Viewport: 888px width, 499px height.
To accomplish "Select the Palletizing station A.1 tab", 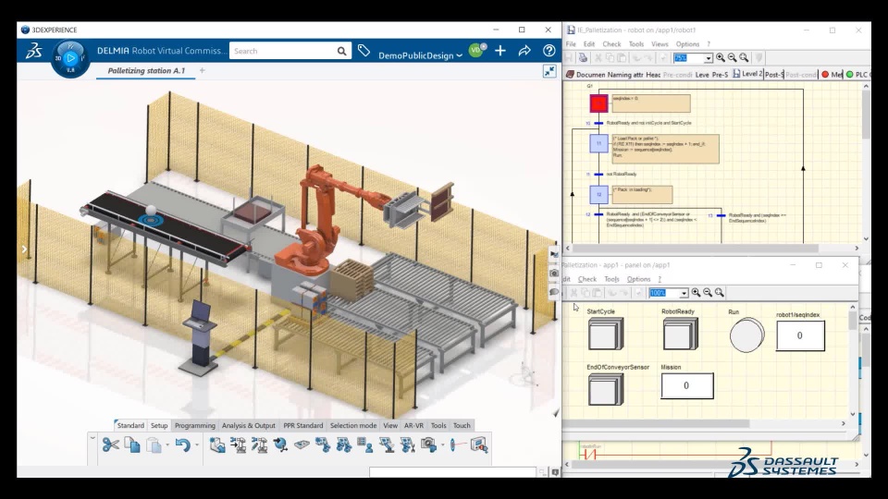I will 146,71.
